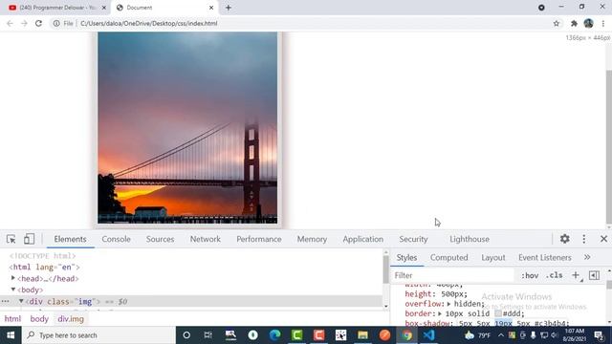Open the Chrome profile avatar
The height and width of the screenshot is (344, 612).
(589, 23)
